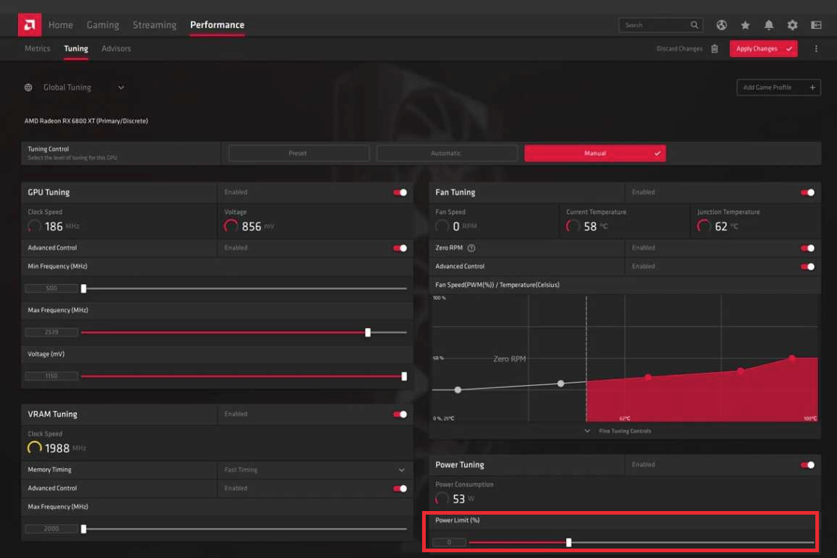Screen dimensions: 837x558
Task: Click the VRAM Max Frequency value box 2000
Action: pos(51,528)
